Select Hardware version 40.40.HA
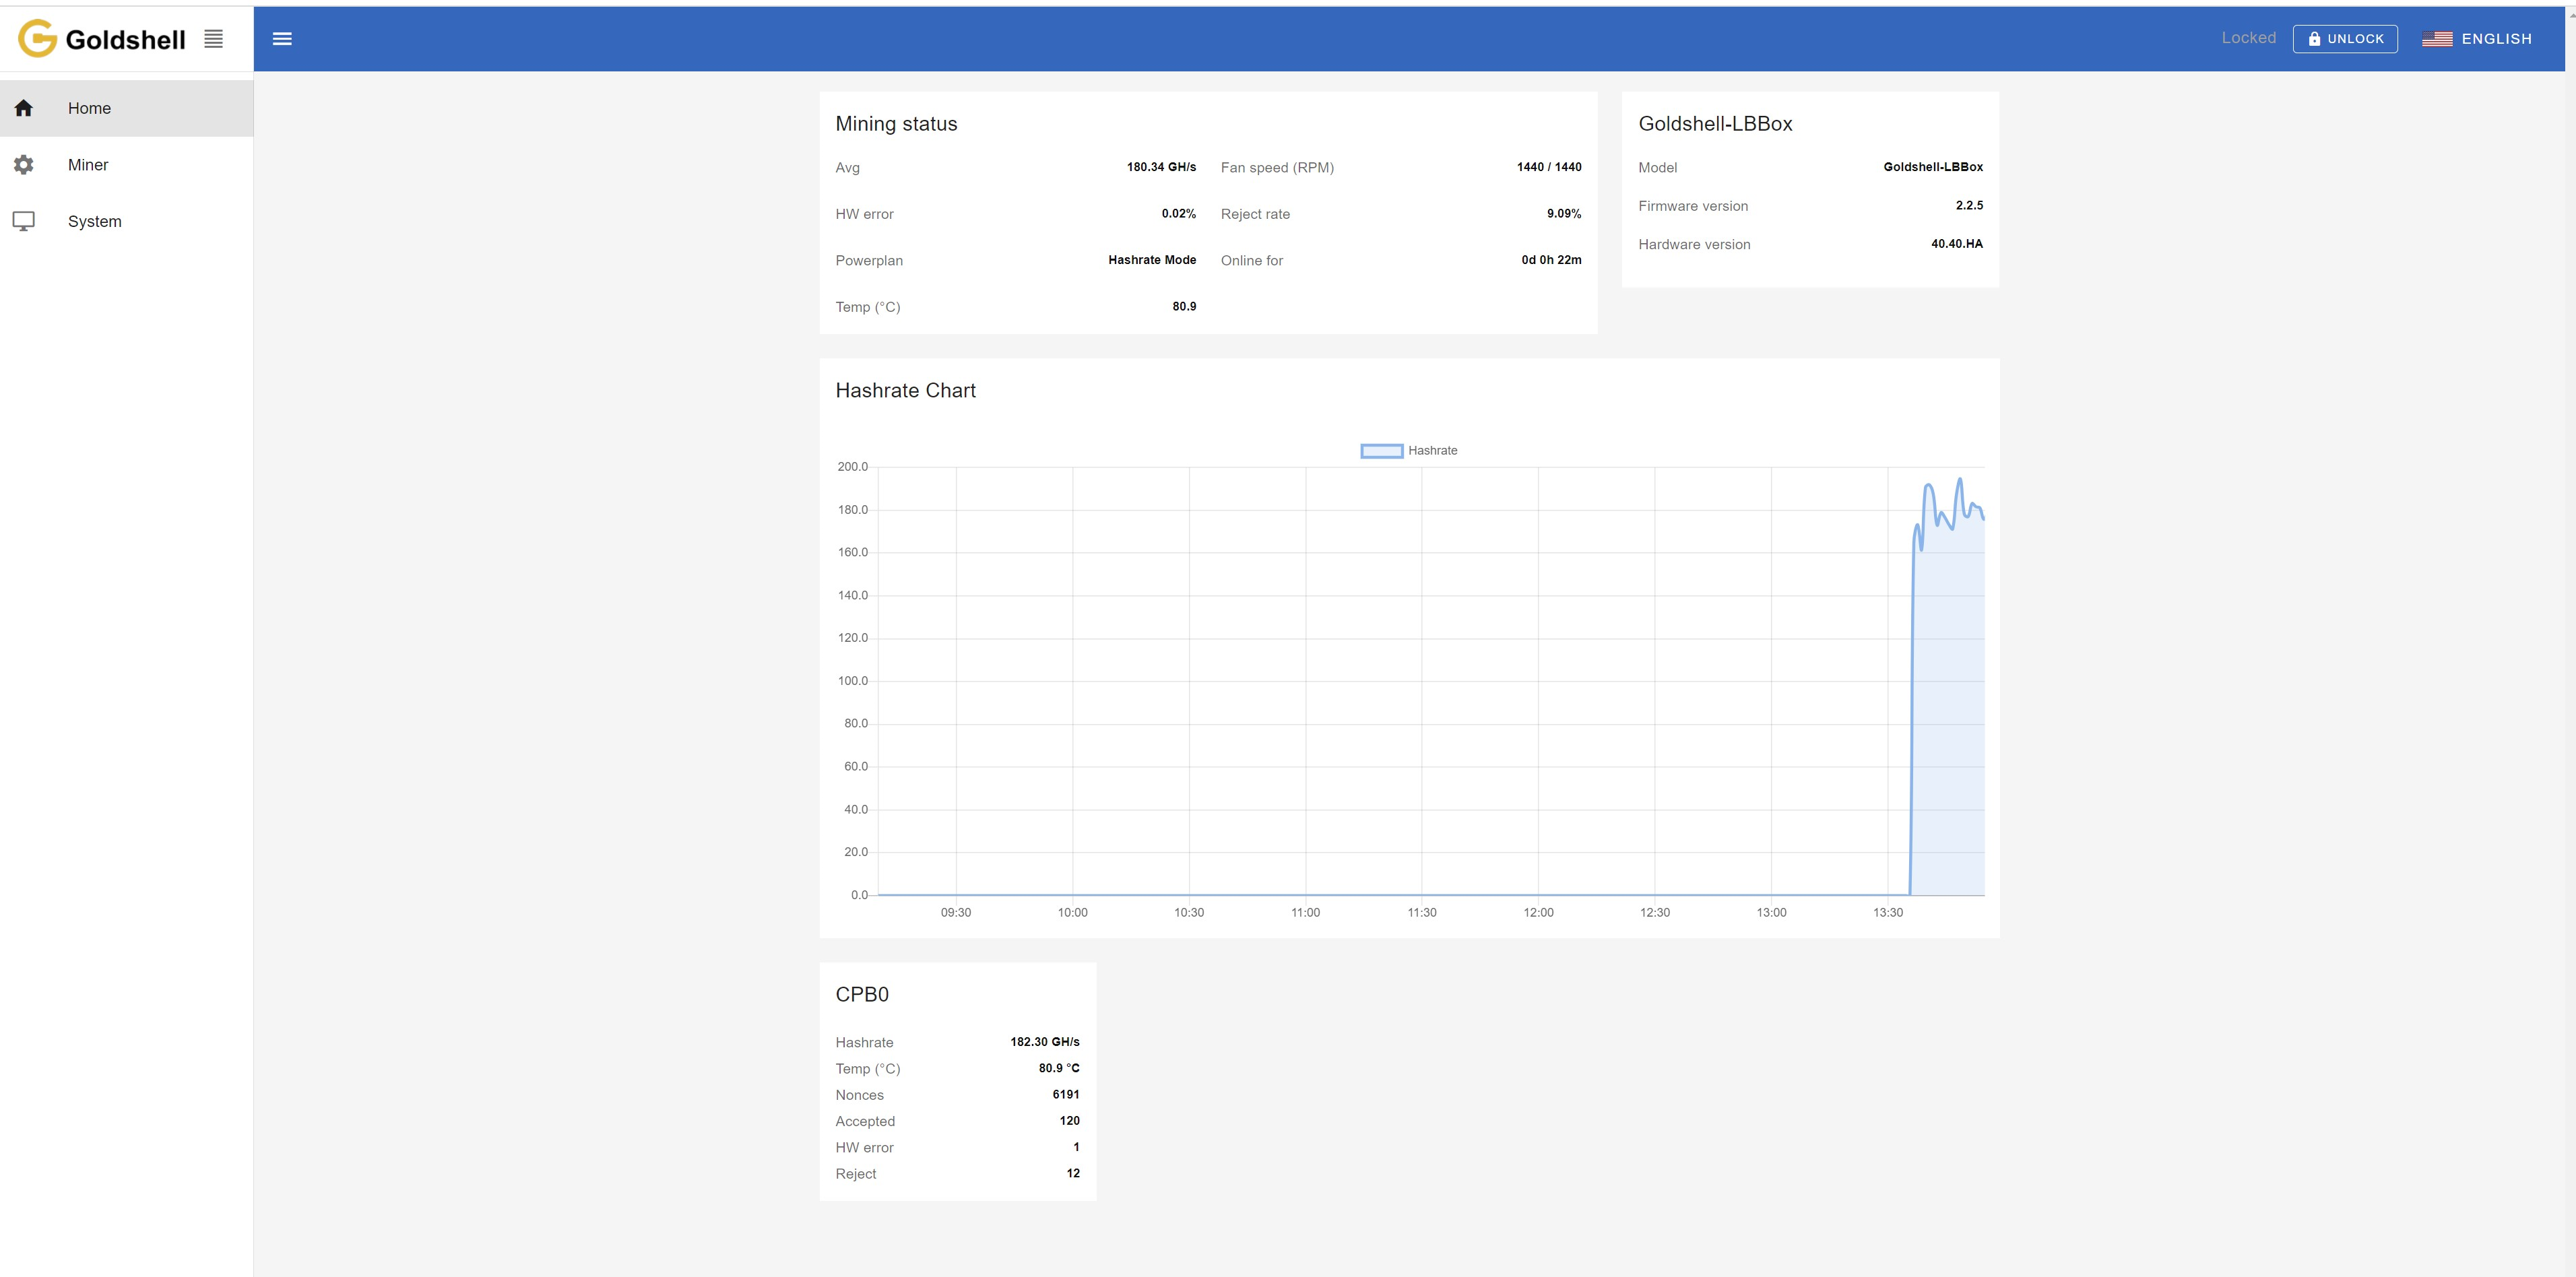 click(x=1956, y=244)
